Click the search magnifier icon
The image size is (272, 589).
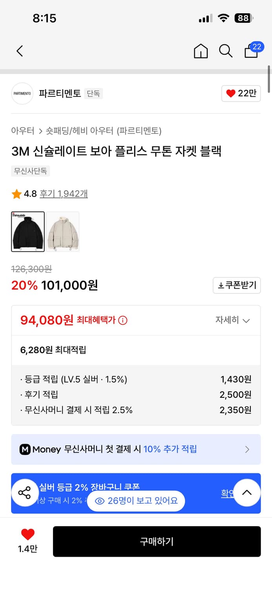tap(226, 51)
